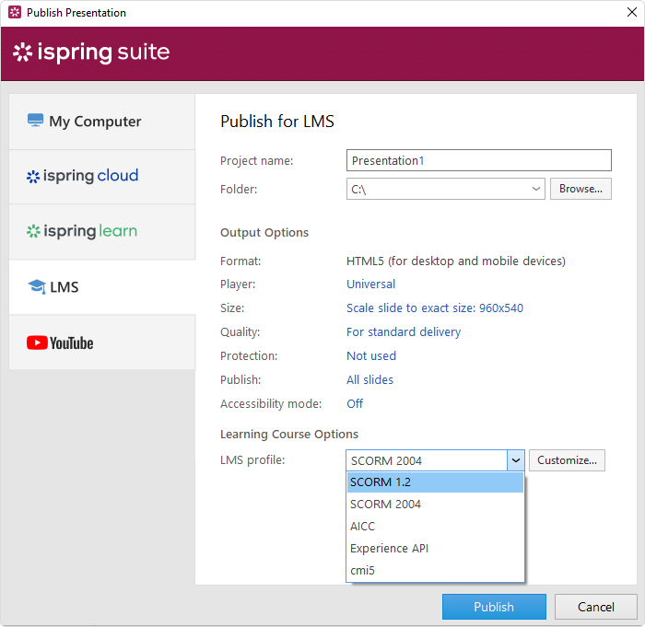Screen dimensions: 645x627
Task: Edit the Project name field
Action: click(x=479, y=160)
